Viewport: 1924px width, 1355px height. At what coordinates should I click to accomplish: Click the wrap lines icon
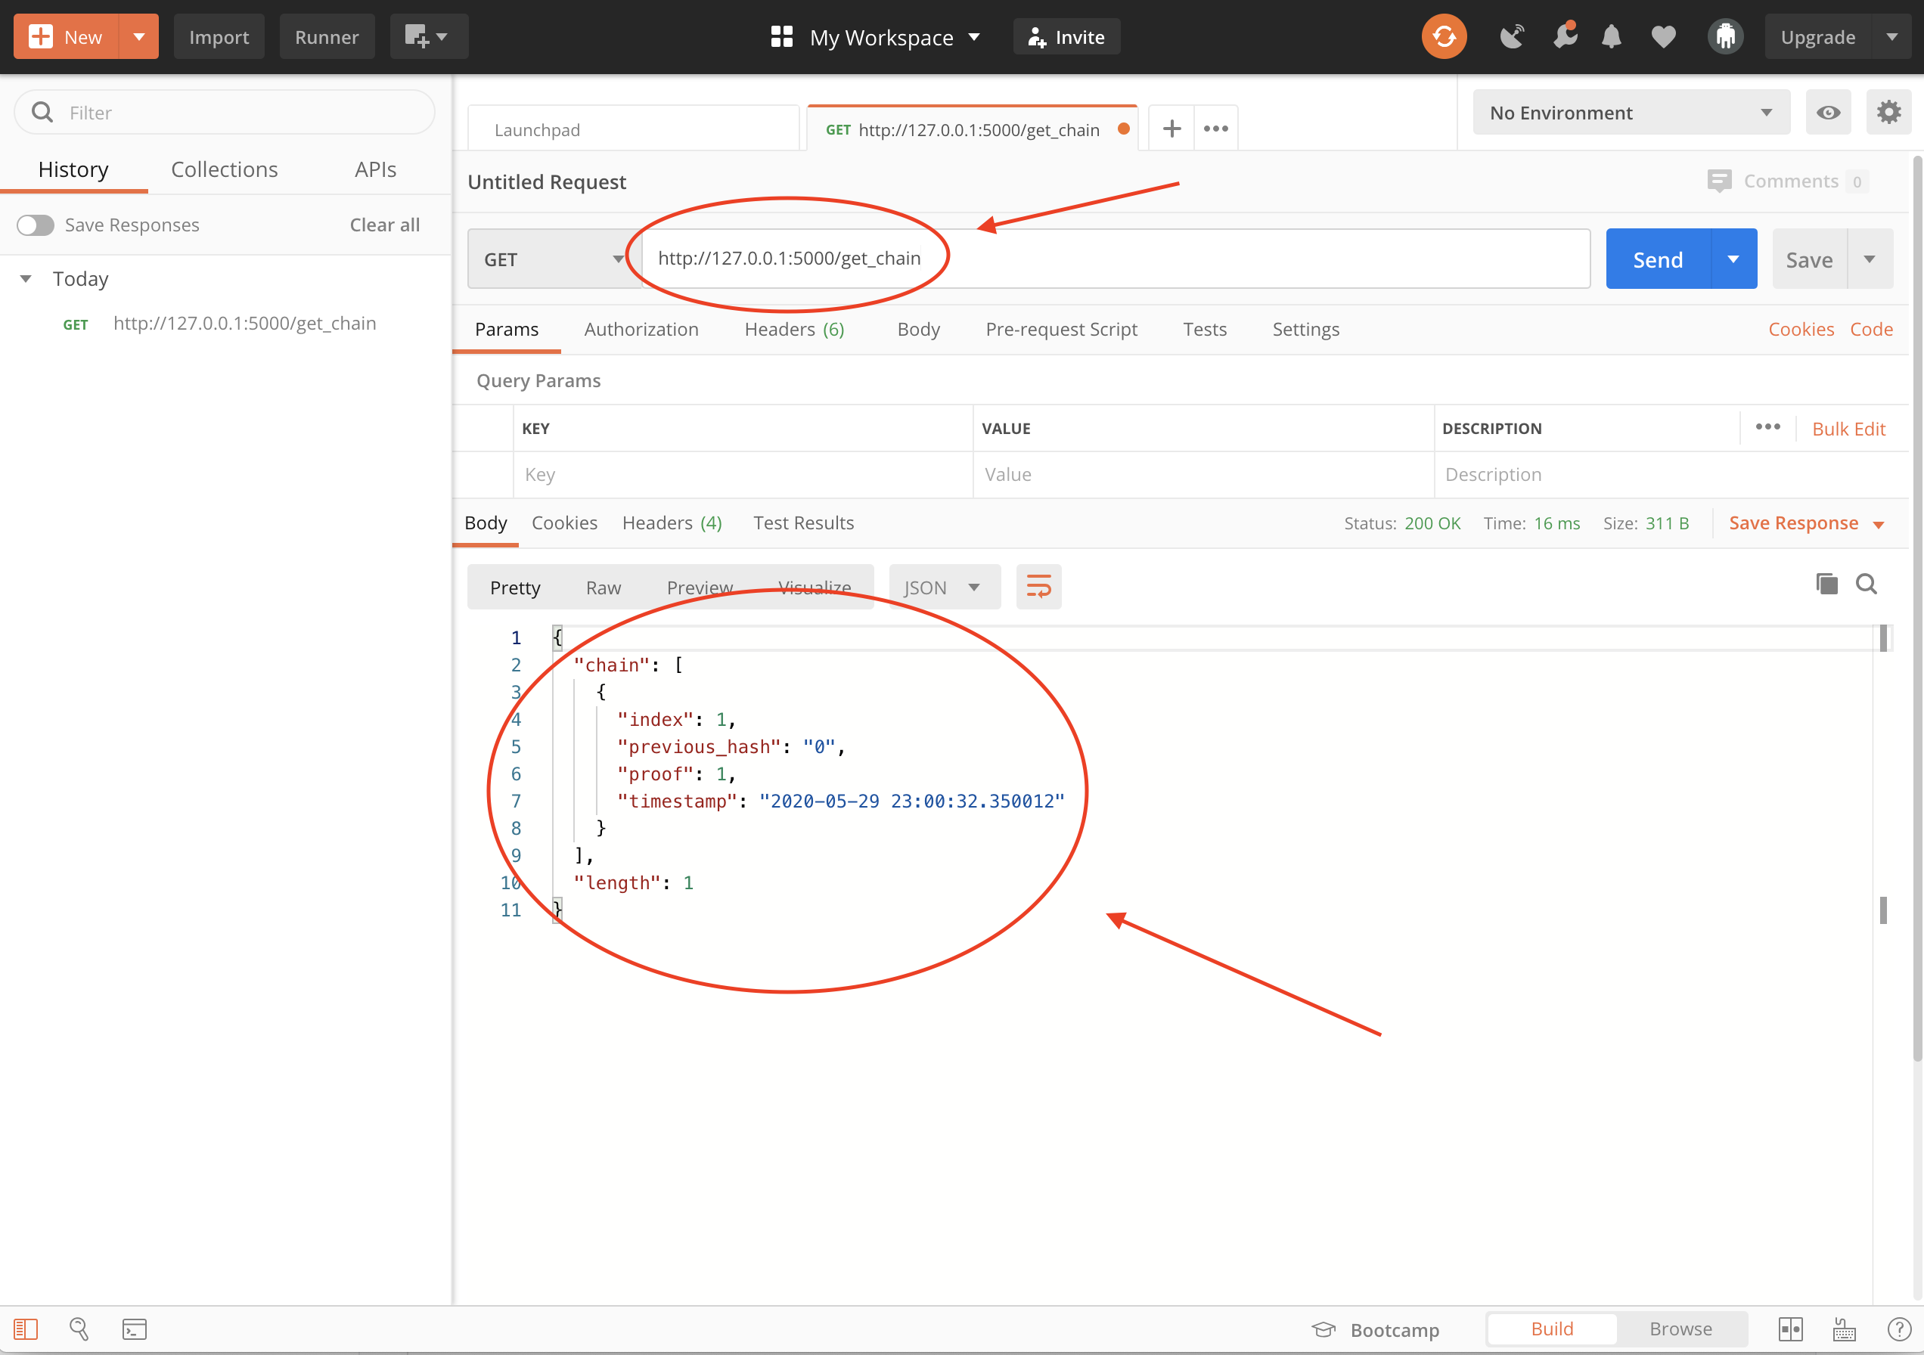click(x=1038, y=587)
